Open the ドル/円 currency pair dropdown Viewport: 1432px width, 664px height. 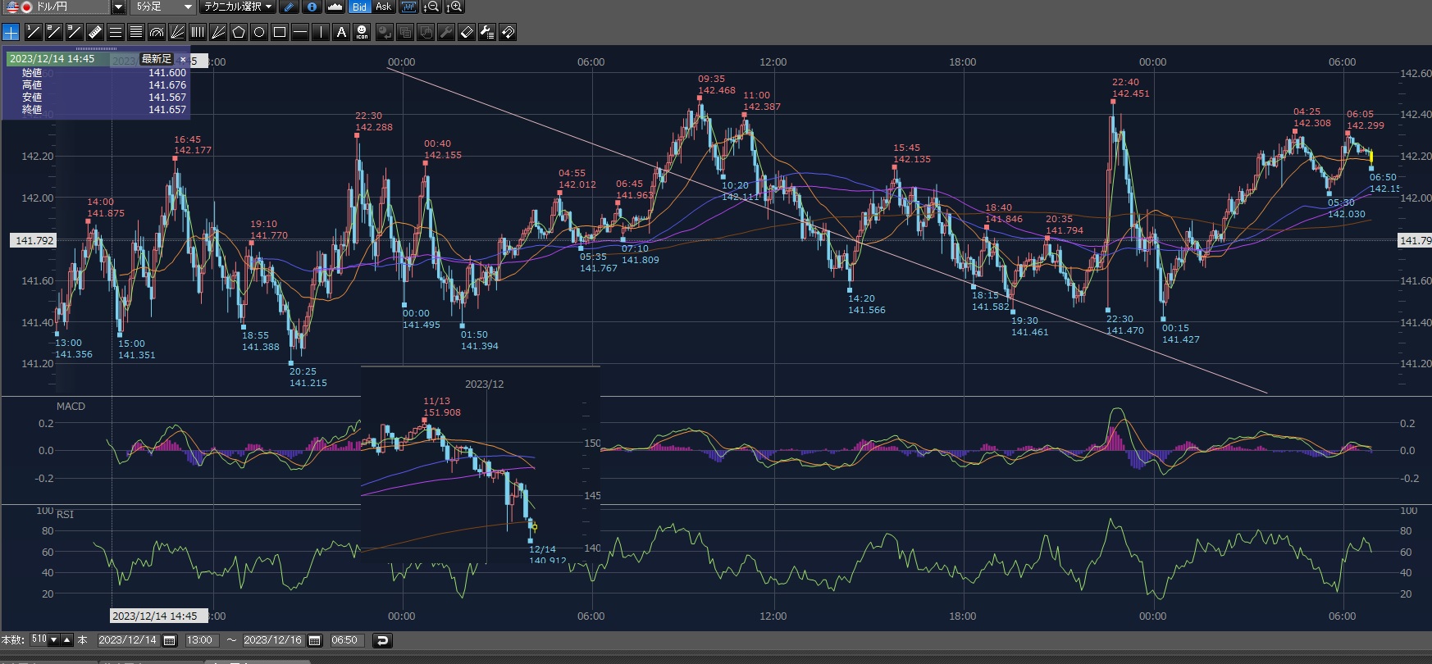point(118,7)
